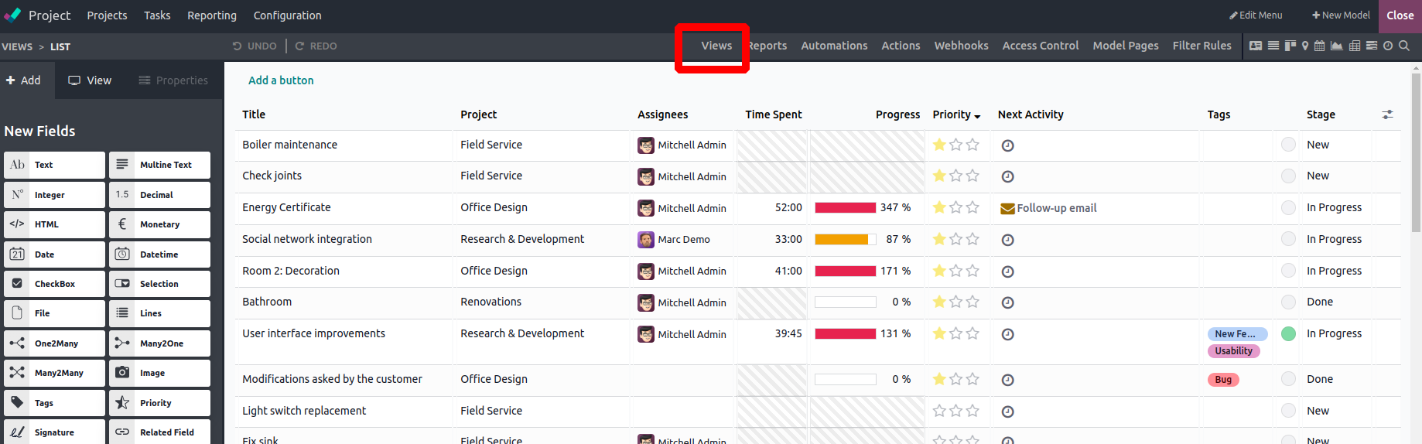Toggle the state circle on Bathroom row
Viewport: 1422px width, 444px height.
1288,302
